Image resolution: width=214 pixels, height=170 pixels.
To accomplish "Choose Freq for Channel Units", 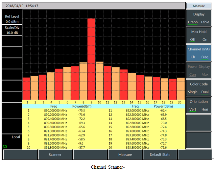I will [205, 57].
